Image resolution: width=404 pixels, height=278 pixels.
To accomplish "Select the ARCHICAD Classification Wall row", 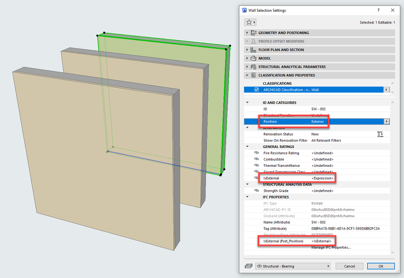I will (x=313, y=90).
